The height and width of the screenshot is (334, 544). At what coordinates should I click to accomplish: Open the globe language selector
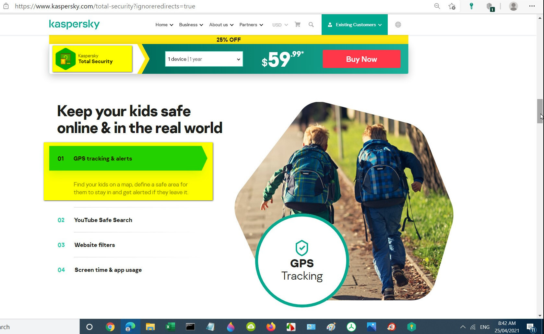(x=398, y=25)
